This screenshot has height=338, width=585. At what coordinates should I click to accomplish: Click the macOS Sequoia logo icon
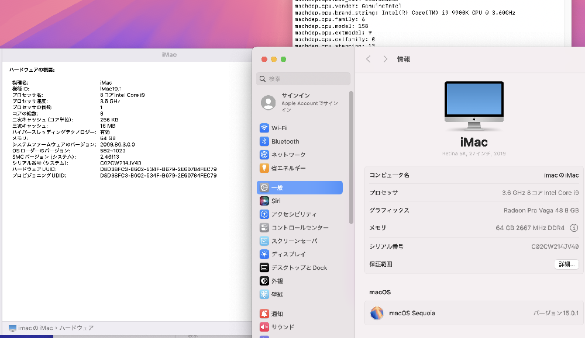pos(377,313)
